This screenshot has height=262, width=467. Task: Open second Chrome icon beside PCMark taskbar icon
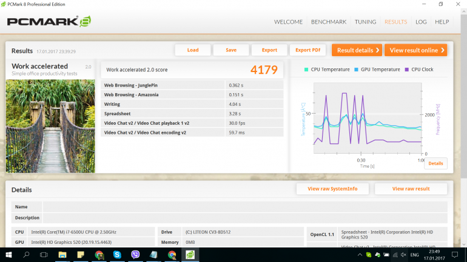click(x=172, y=255)
